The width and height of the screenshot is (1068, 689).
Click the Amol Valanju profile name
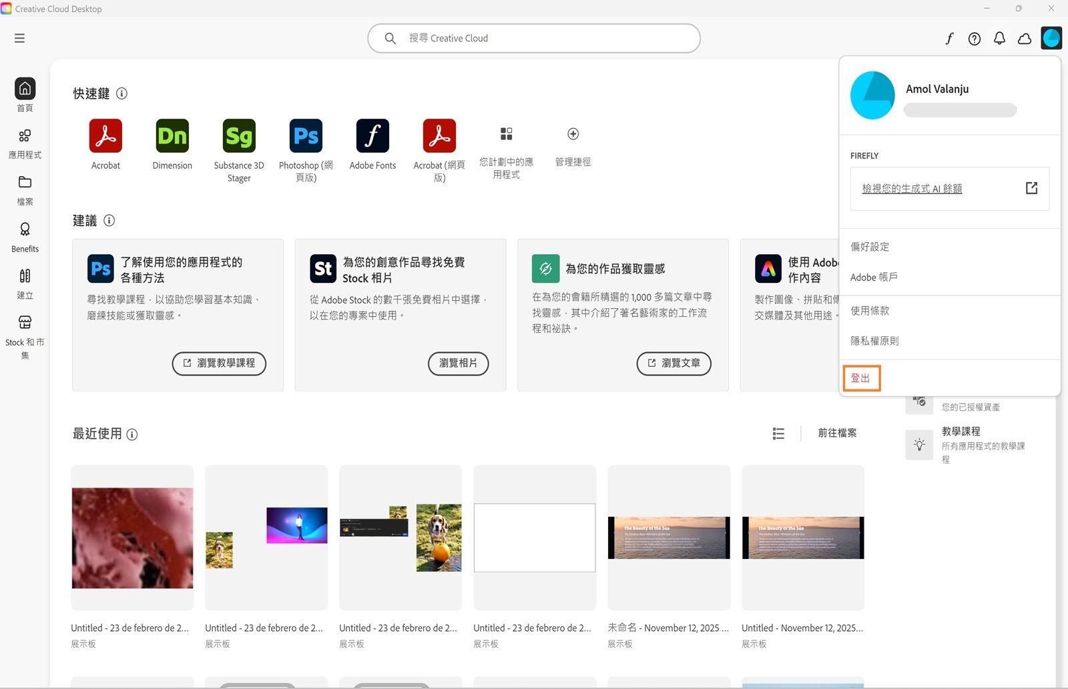(937, 89)
